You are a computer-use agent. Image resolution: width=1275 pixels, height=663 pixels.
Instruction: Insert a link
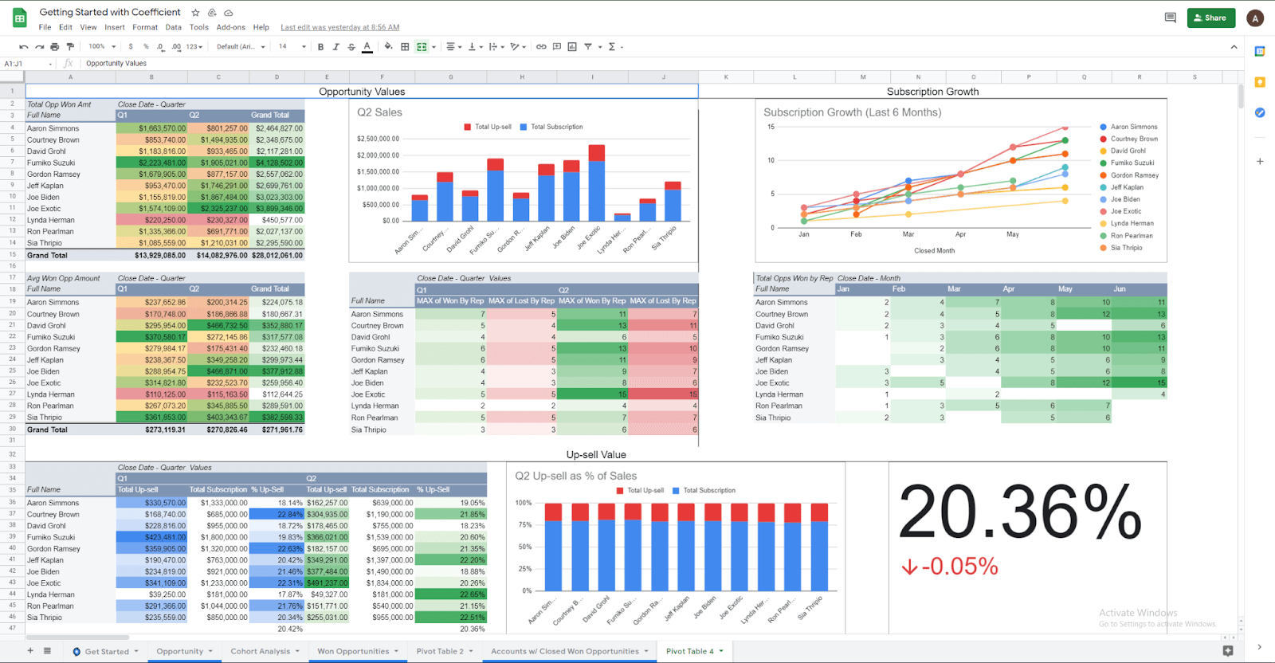pos(541,47)
